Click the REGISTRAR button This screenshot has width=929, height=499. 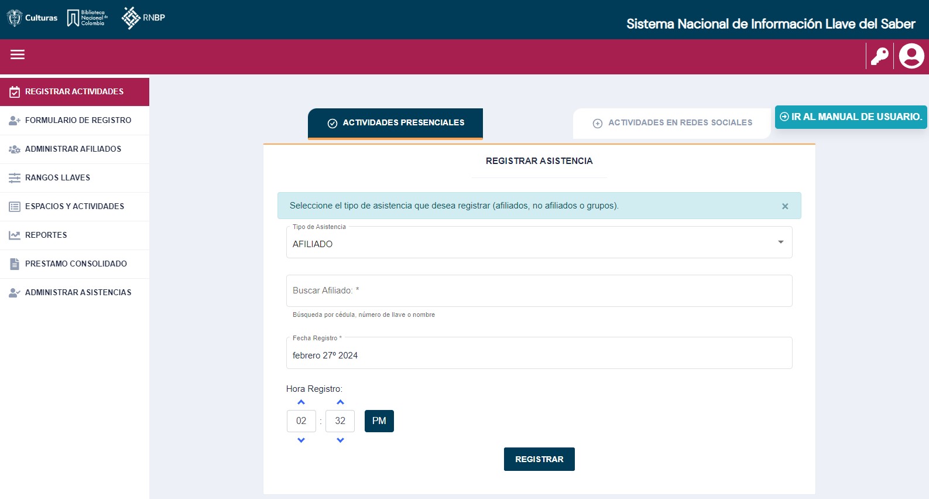click(539, 459)
